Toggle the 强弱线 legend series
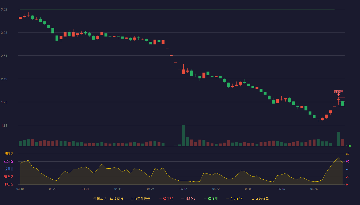The width and height of the screenshot is (360, 205). coord(188,199)
